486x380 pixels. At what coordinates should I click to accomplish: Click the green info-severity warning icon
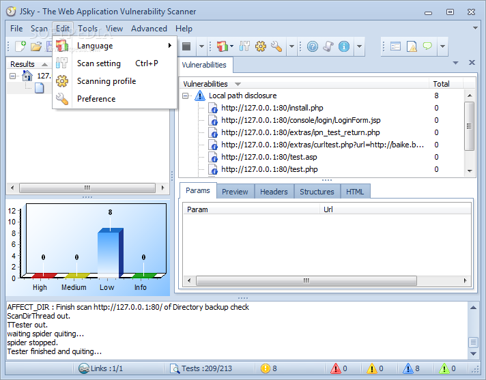(444, 368)
